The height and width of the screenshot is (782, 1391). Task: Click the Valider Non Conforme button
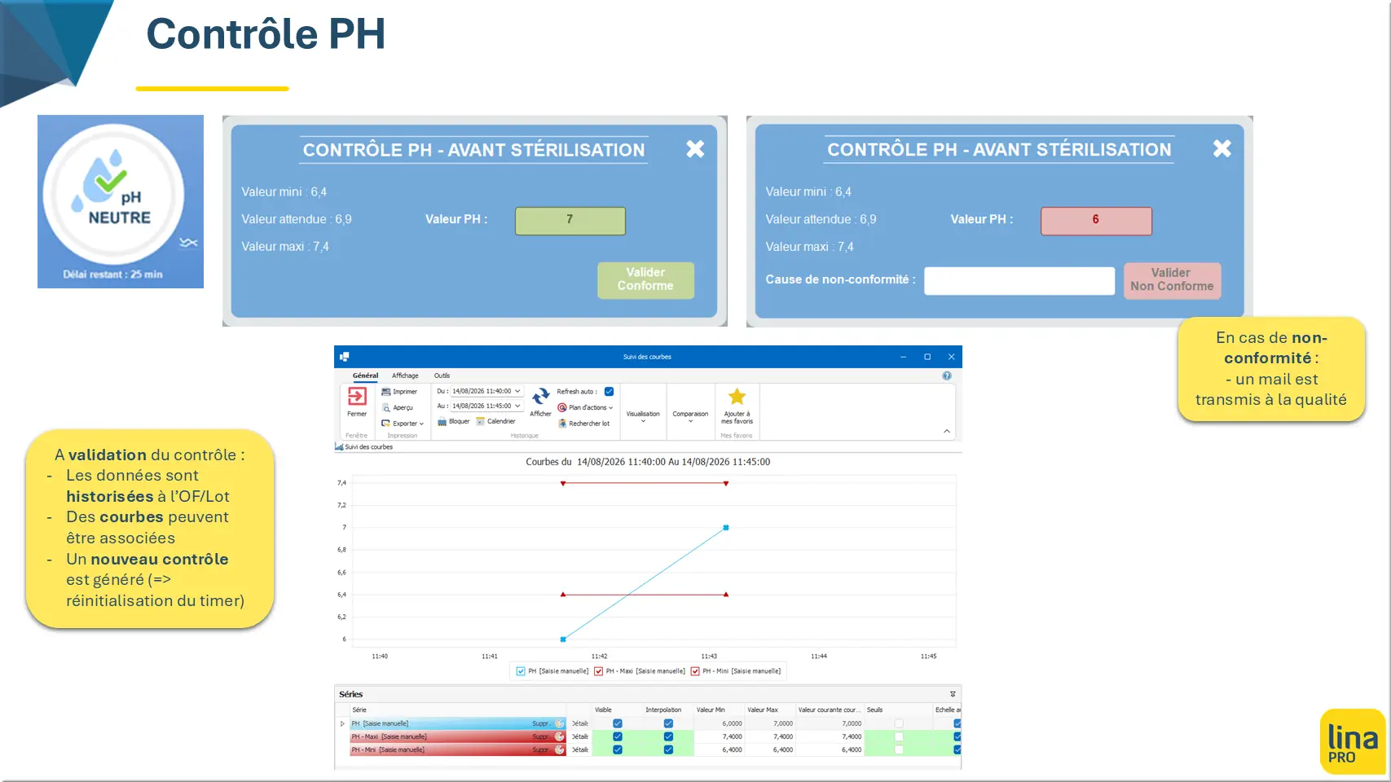[1172, 279]
